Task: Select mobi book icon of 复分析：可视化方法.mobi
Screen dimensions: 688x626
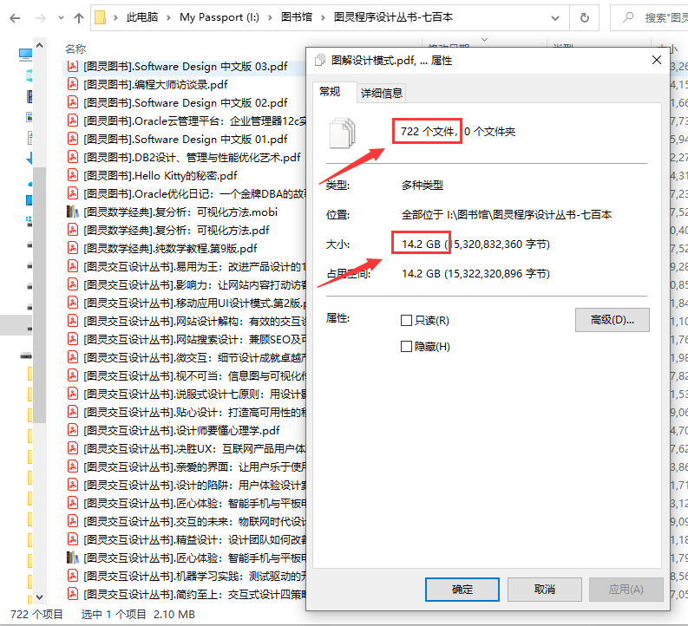Action: pos(72,212)
